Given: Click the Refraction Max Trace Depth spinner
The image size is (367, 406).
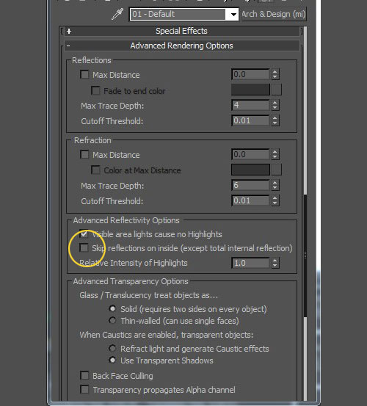Looking at the screenshot, I should tap(275, 185).
